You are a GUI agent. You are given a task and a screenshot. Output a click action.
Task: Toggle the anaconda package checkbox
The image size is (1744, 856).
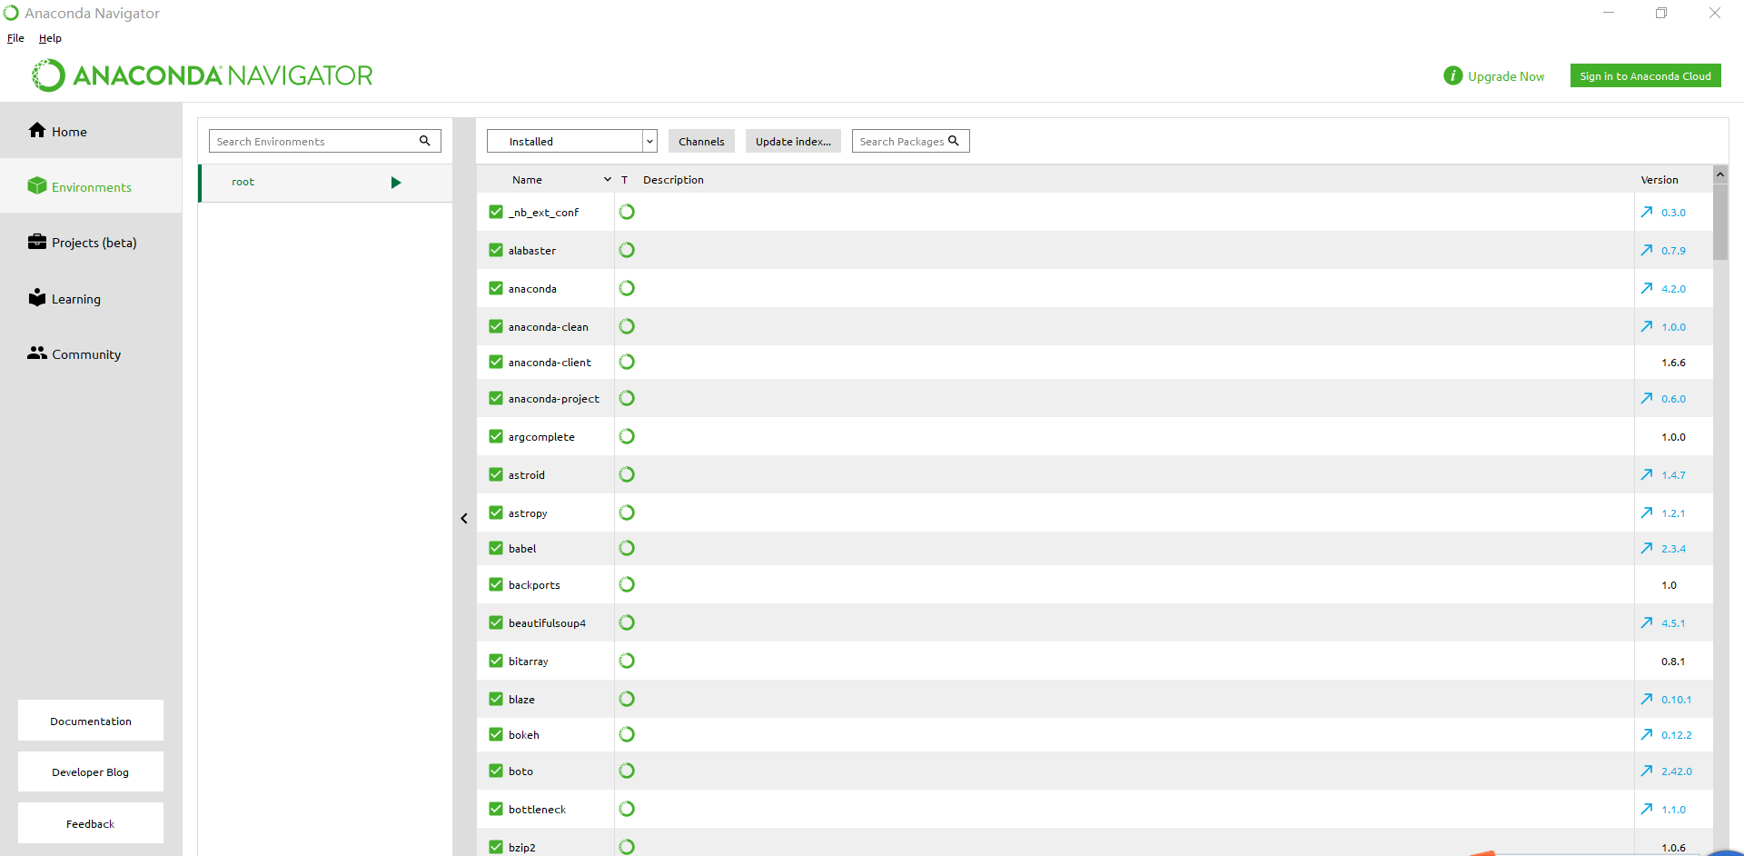(496, 288)
